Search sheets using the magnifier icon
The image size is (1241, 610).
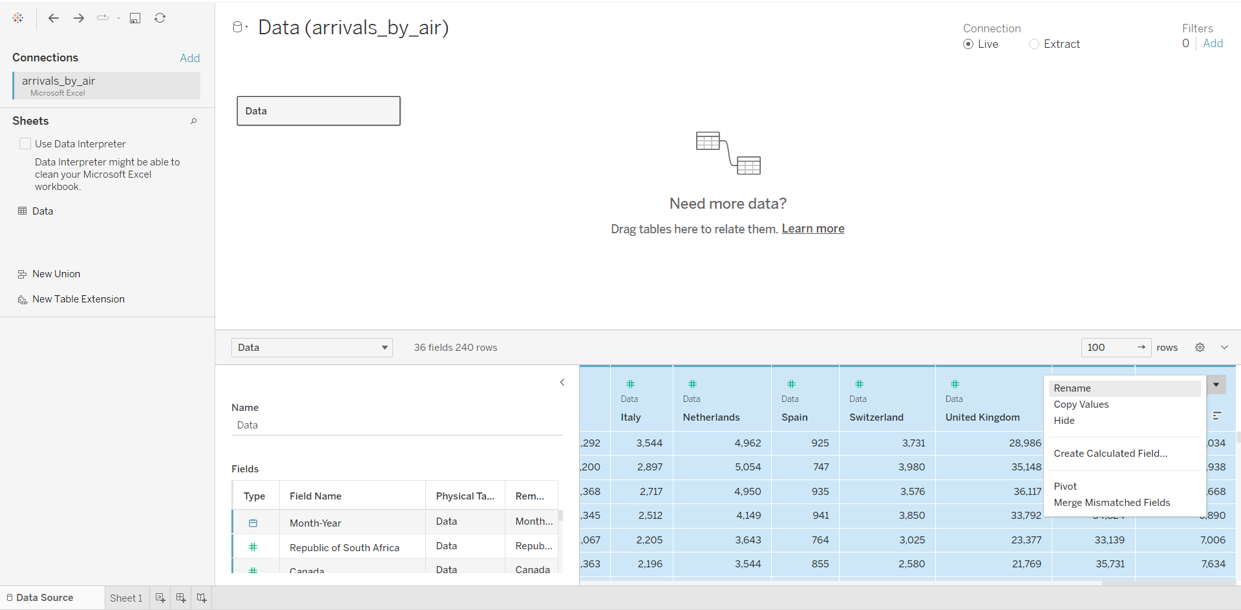[x=193, y=121]
